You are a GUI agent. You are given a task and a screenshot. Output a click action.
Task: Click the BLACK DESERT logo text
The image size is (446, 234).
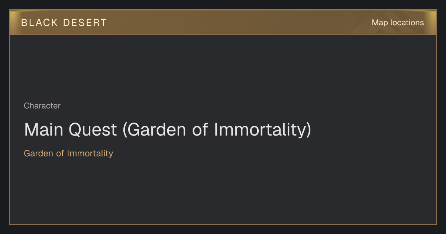coord(64,23)
